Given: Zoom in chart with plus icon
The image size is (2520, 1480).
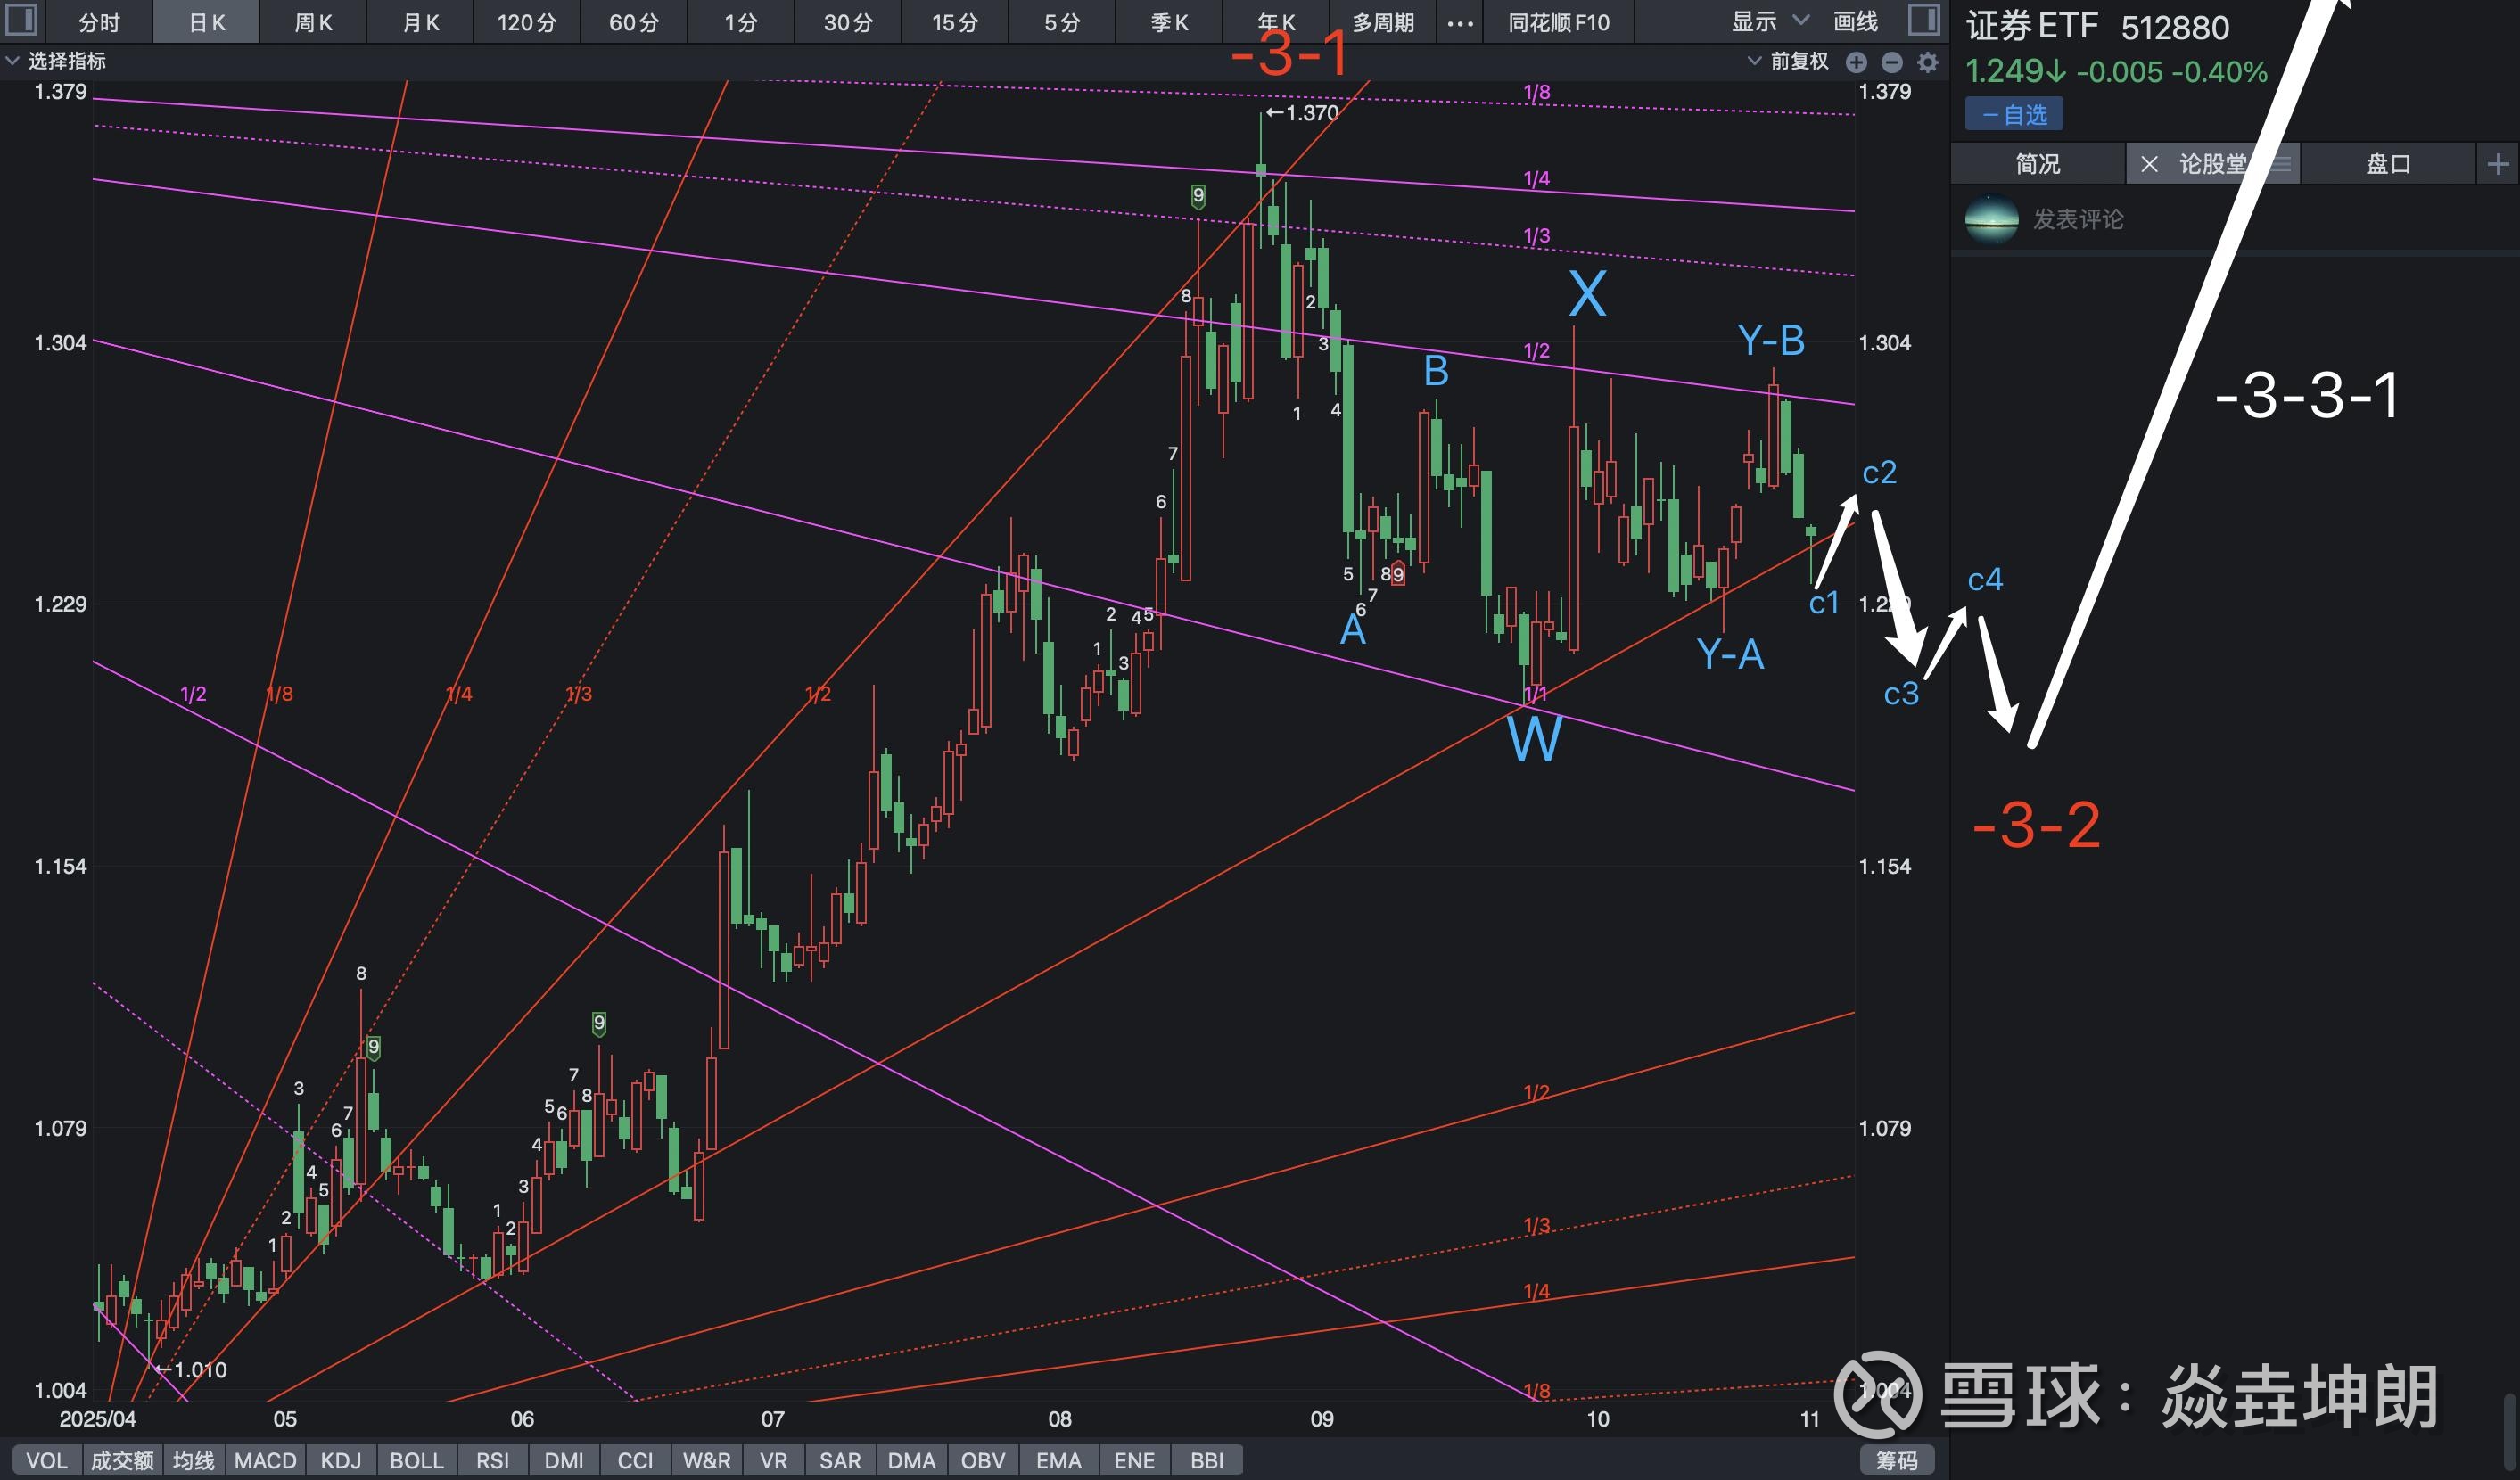Looking at the screenshot, I should (1856, 62).
